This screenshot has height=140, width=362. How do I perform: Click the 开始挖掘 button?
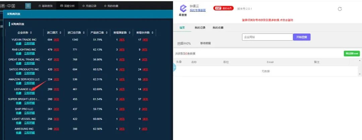[x=302, y=37]
